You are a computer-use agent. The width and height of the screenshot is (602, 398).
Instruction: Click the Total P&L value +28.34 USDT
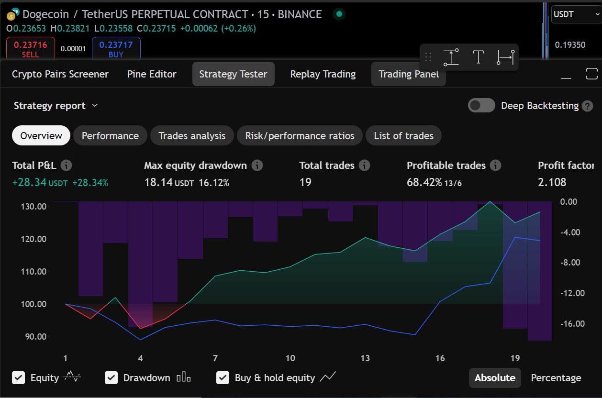pos(40,182)
